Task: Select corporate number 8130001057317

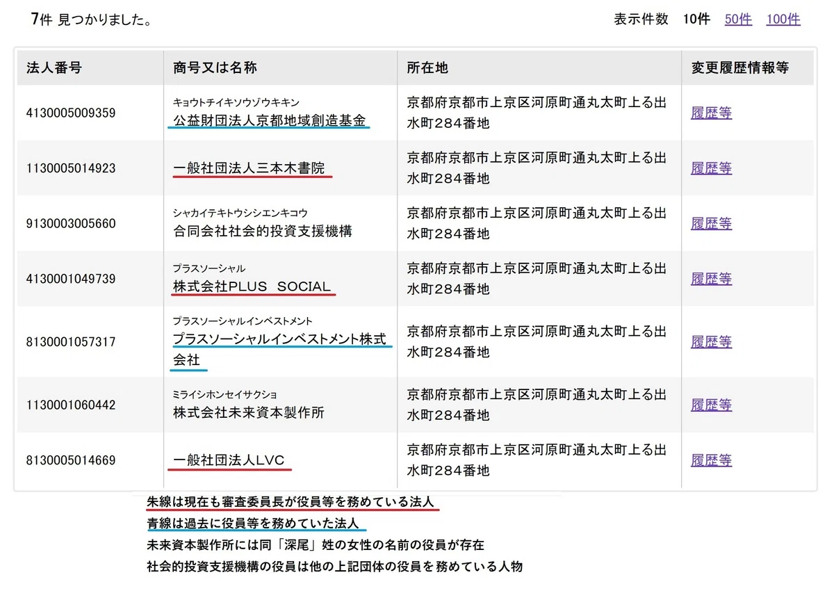Action: [x=71, y=342]
